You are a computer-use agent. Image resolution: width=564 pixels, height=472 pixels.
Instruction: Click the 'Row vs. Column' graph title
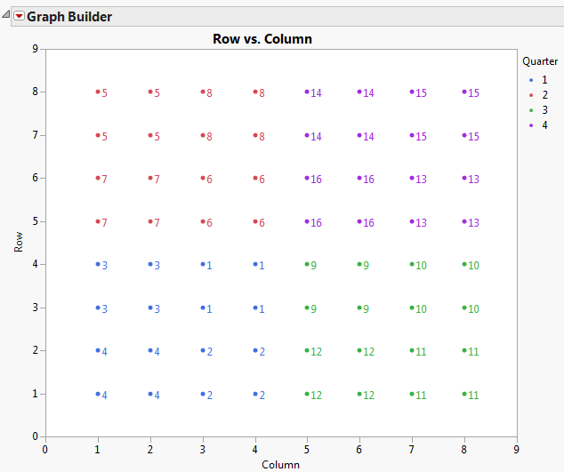[262, 39]
